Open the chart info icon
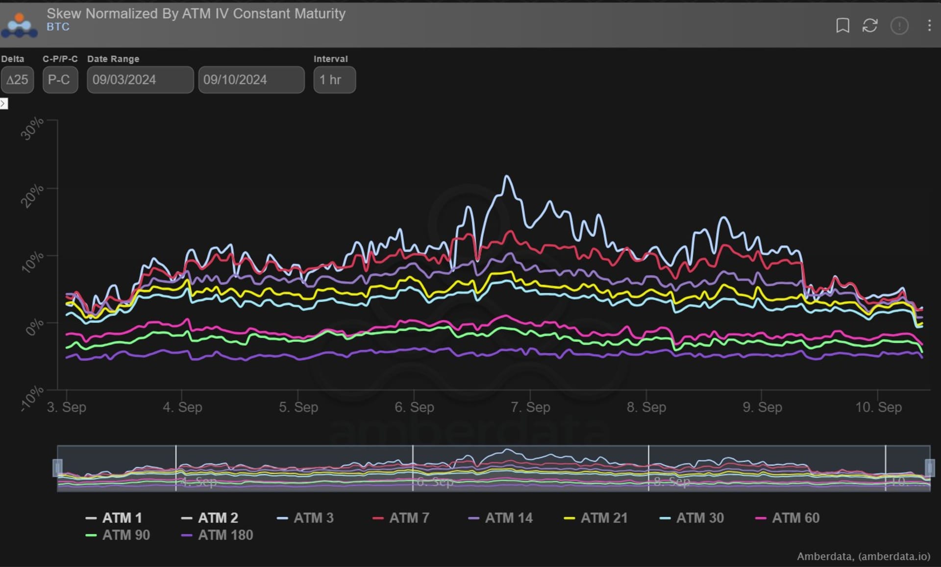Viewport: 941px width, 567px height. (x=899, y=25)
